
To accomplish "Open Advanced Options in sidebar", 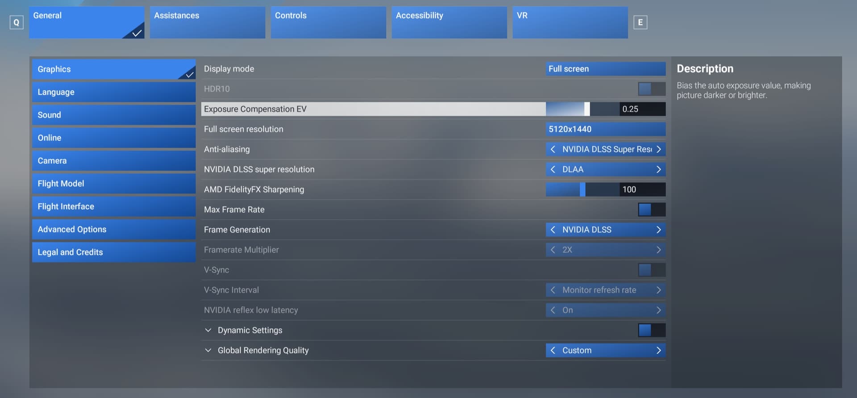I will tap(113, 229).
